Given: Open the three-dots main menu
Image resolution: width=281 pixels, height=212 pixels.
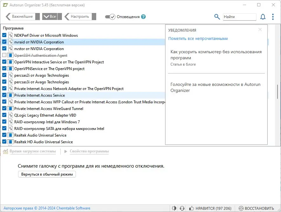Looking at the screenshot, I should (x=273, y=17).
